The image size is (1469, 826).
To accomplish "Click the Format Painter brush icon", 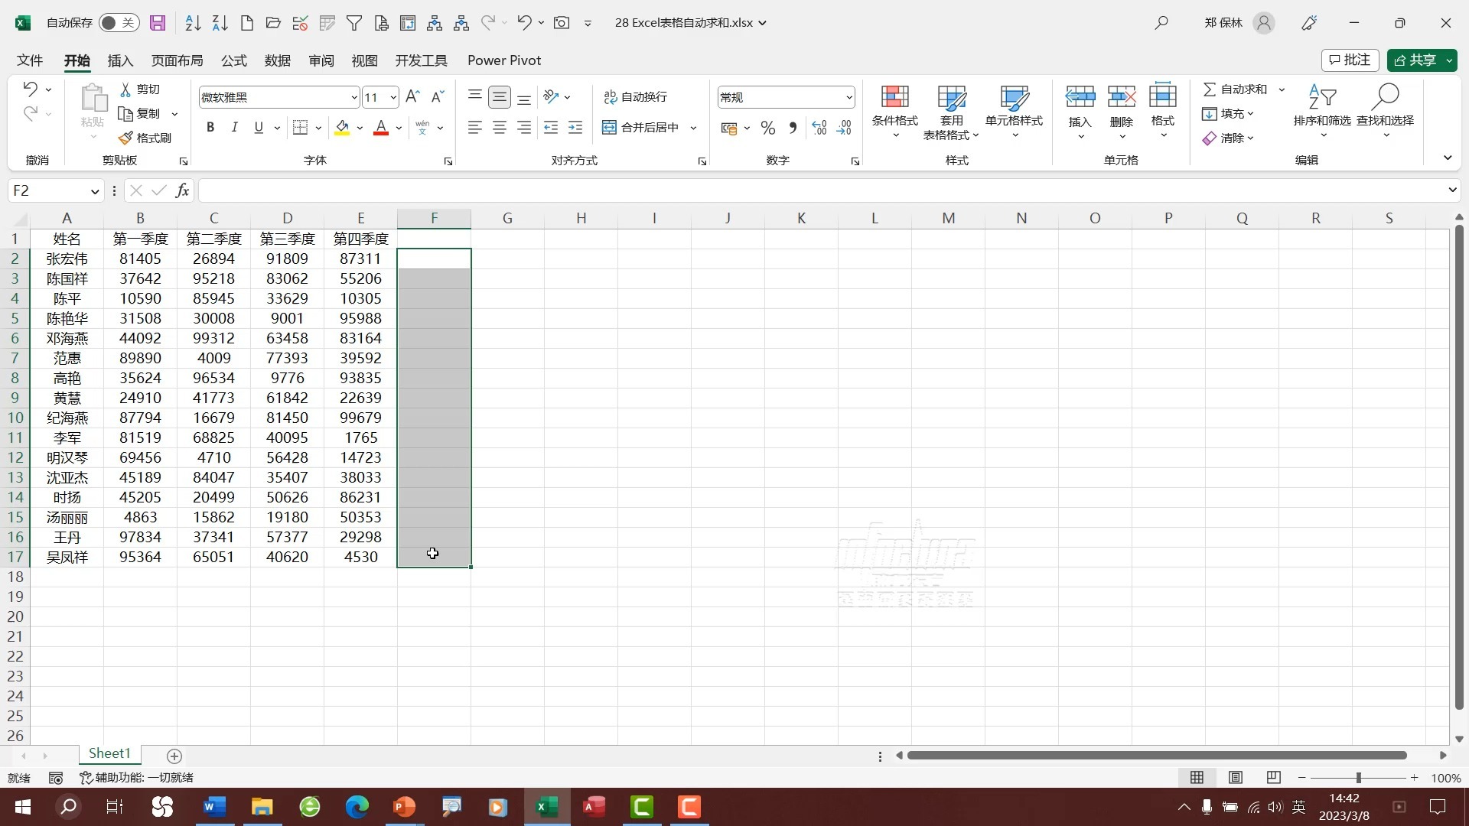I will [126, 138].
